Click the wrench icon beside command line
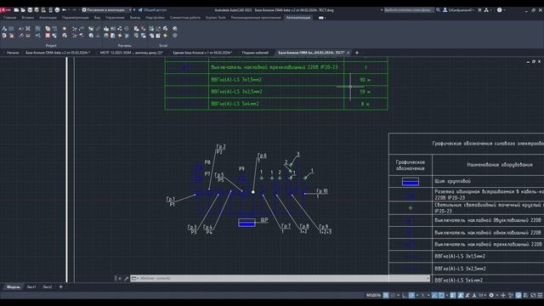Image resolution: width=544 pixels, height=306 pixels. click(x=127, y=278)
